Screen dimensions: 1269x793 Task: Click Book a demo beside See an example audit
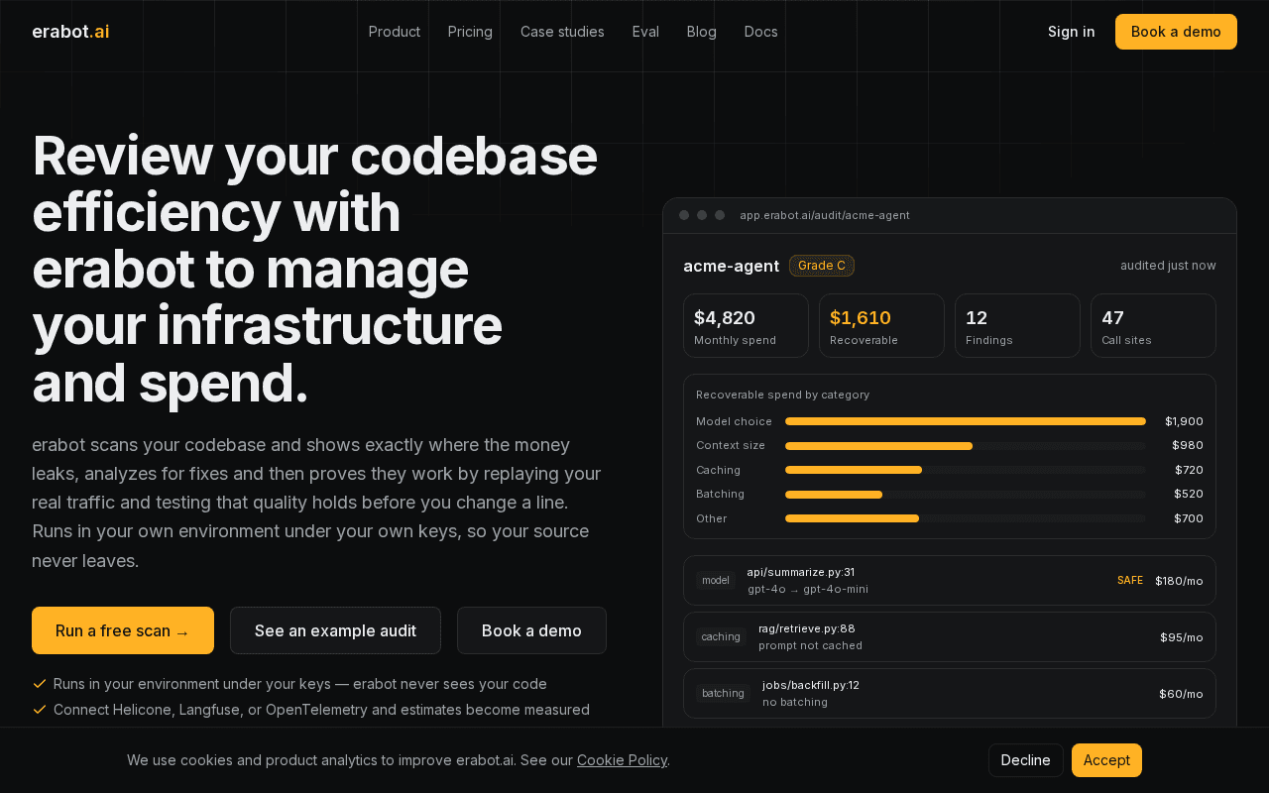tap(531, 630)
